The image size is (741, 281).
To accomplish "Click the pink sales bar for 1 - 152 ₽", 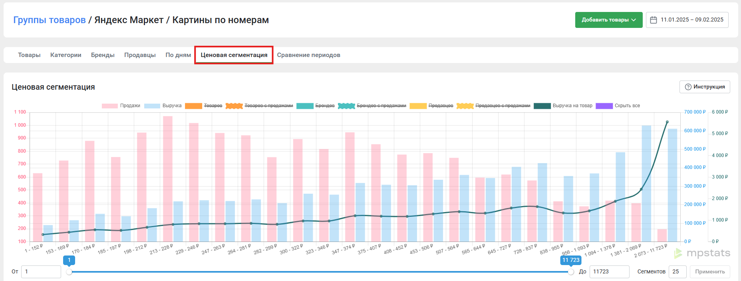I will pos(38,207).
